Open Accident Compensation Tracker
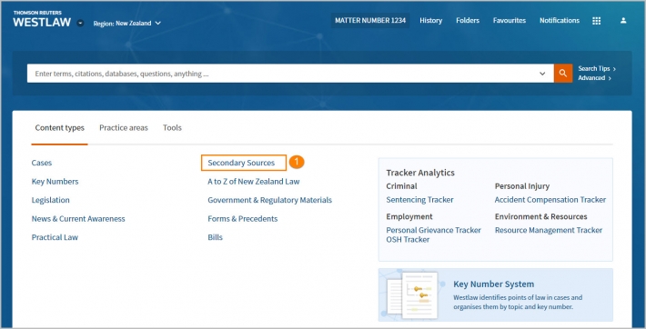The image size is (646, 329). click(550, 200)
